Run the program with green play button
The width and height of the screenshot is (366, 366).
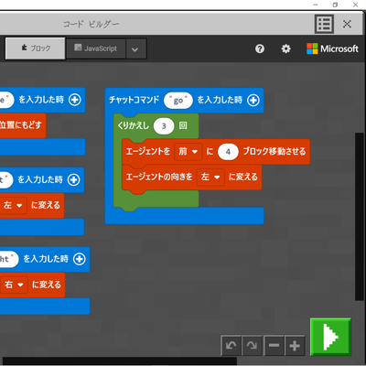[x=330, y=337]
